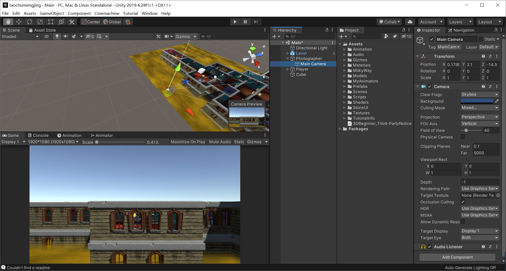Click the Step frame button
The height and width of the screenshot is (271, 506).
[256, 22]
